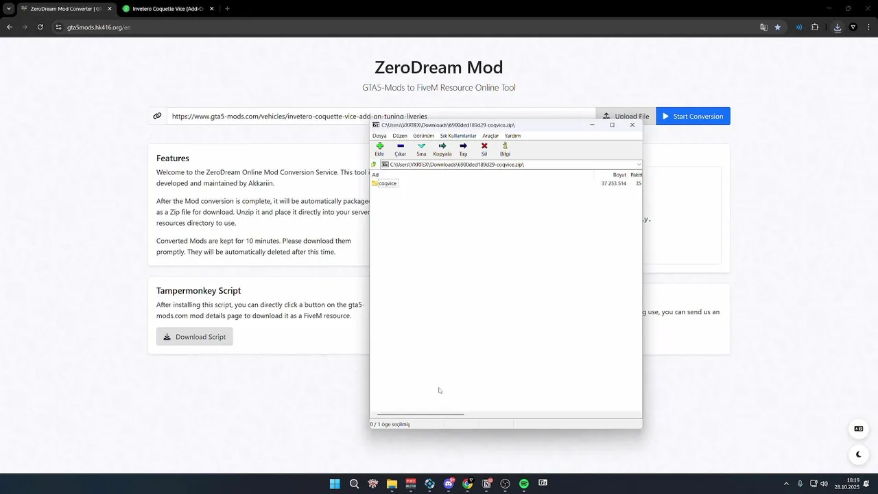Screen dimensions: 878x494
Task: Click the 7-Zip taskbar icon
Action: (x=543, y=484)
